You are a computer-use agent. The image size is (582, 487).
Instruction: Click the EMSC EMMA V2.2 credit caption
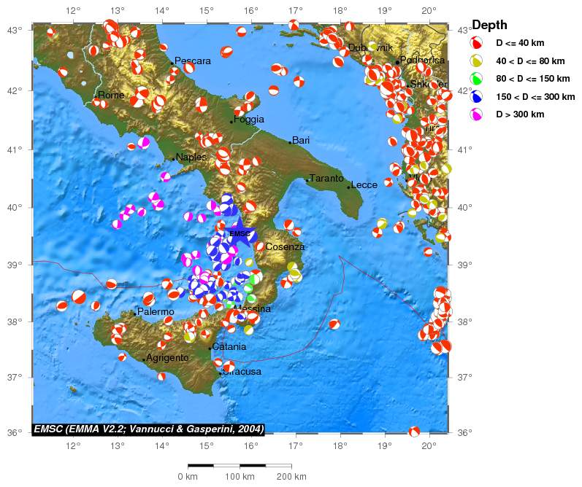(148, 429)
